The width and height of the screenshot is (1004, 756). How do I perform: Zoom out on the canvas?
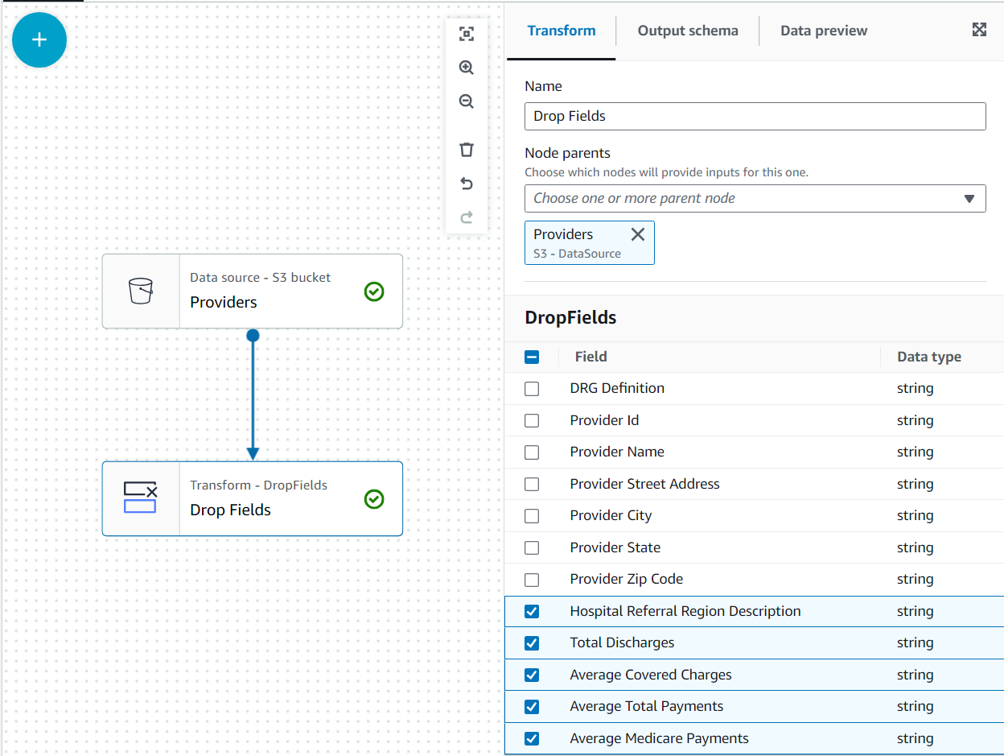click(x=466, y=101)
